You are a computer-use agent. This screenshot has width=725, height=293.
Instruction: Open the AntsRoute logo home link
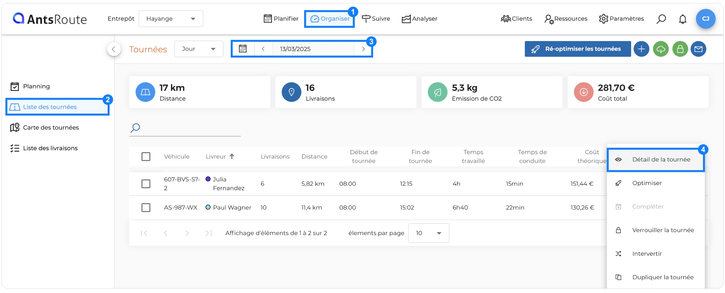[50, 19]
